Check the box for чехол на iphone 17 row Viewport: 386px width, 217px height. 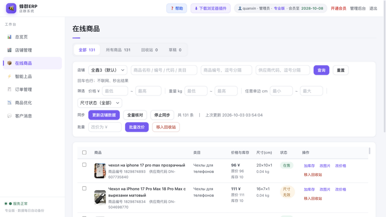click(84, 165)
